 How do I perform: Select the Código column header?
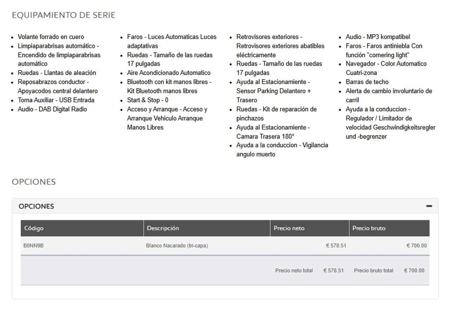[82, 228]
